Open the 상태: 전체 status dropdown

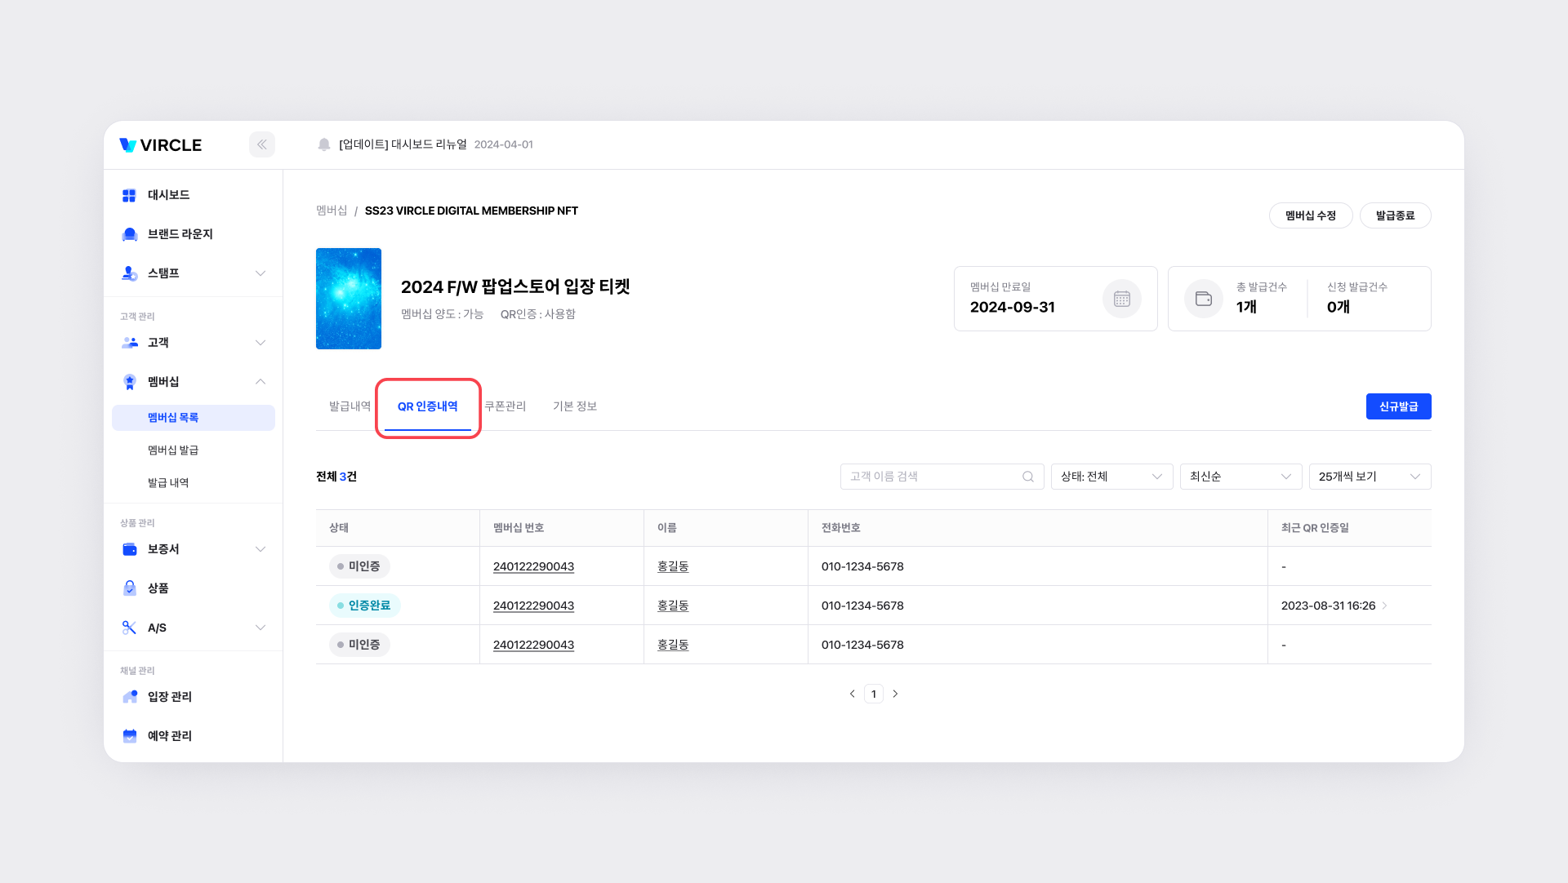point(1111,477)
